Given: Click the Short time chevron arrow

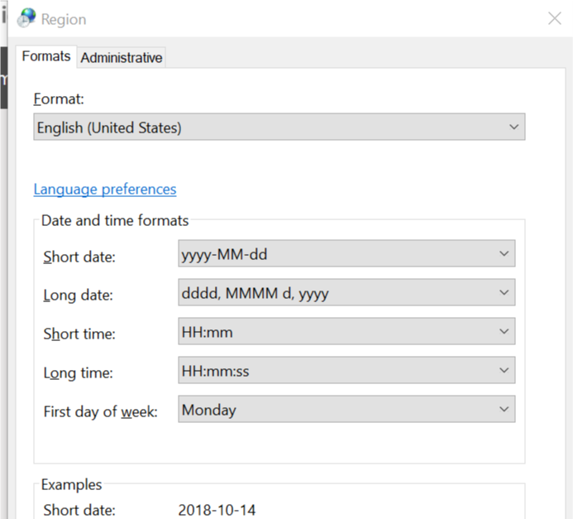Looking at the screenshot, I should (504, 332).
